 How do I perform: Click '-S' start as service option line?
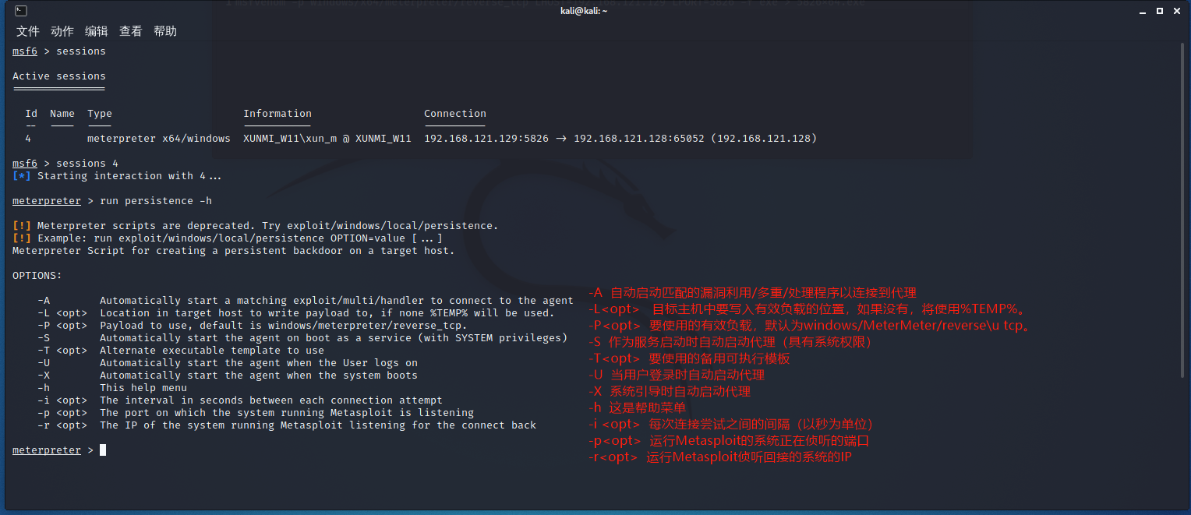click(302, 338)
